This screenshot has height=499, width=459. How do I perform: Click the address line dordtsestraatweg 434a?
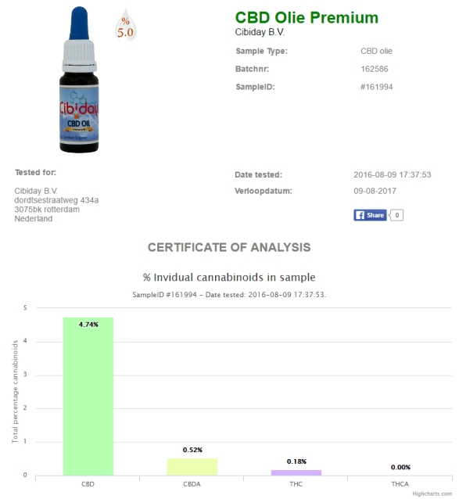[x=56, y=200]
